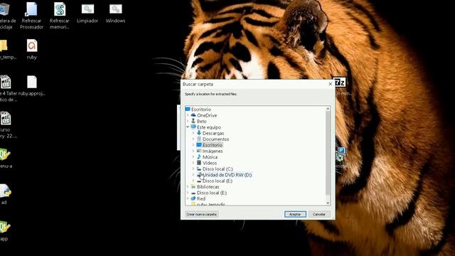
Task: Close the Buscar carpeta dialog
Action: [330, 84]
